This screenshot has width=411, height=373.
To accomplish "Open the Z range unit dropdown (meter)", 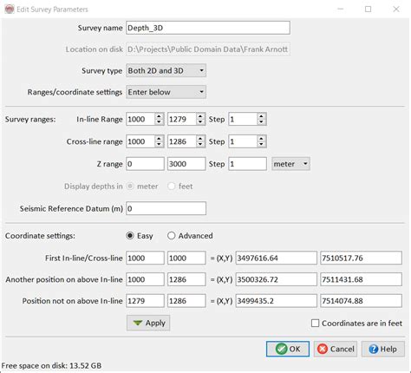I will tap(290, 164).
